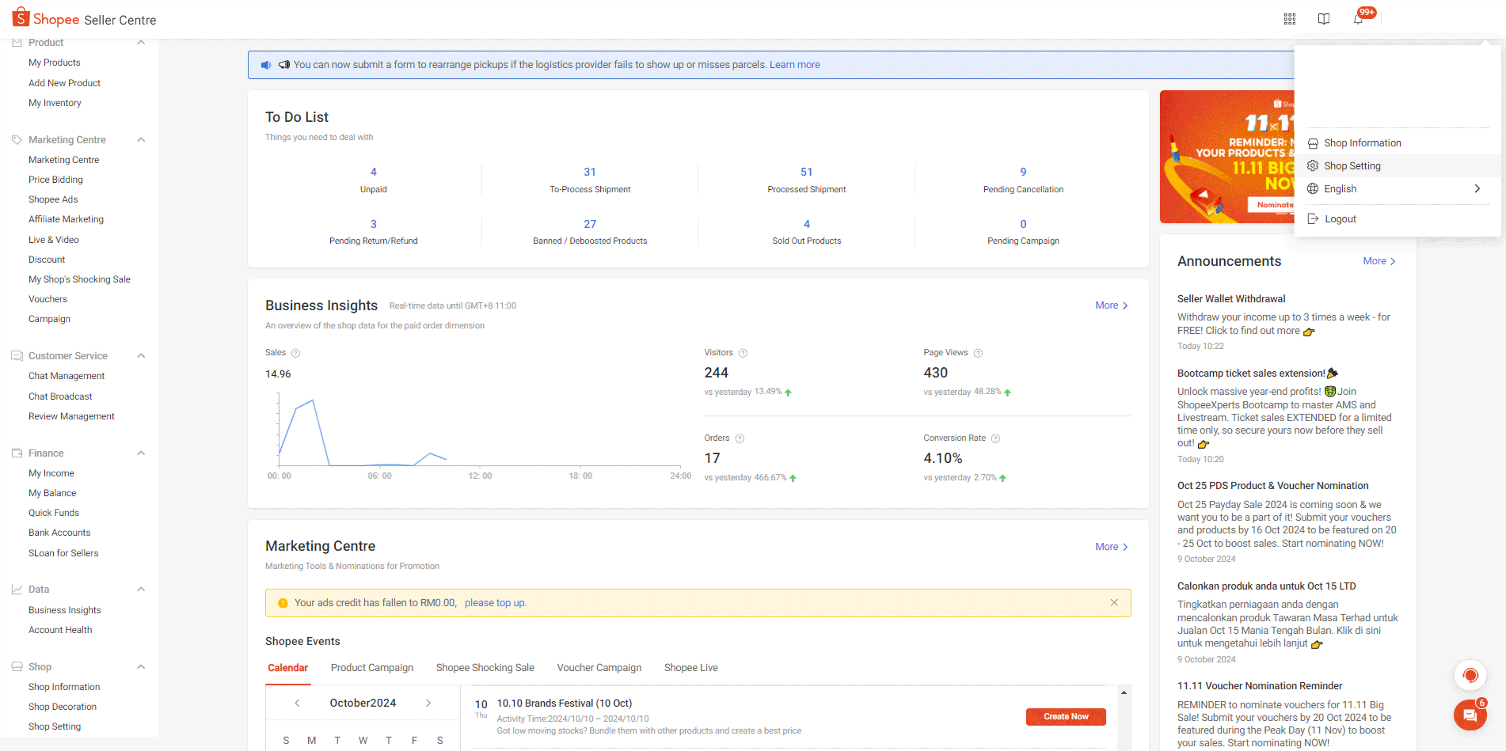
Task: Click the red support assistant icon
Action: [x=1470, y=675]
